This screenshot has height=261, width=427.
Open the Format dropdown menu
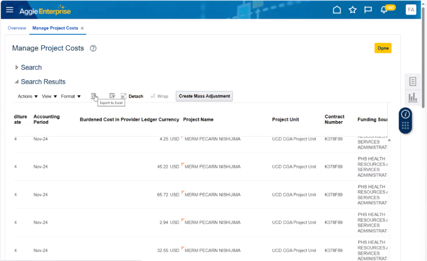click(x=71, y=96)
